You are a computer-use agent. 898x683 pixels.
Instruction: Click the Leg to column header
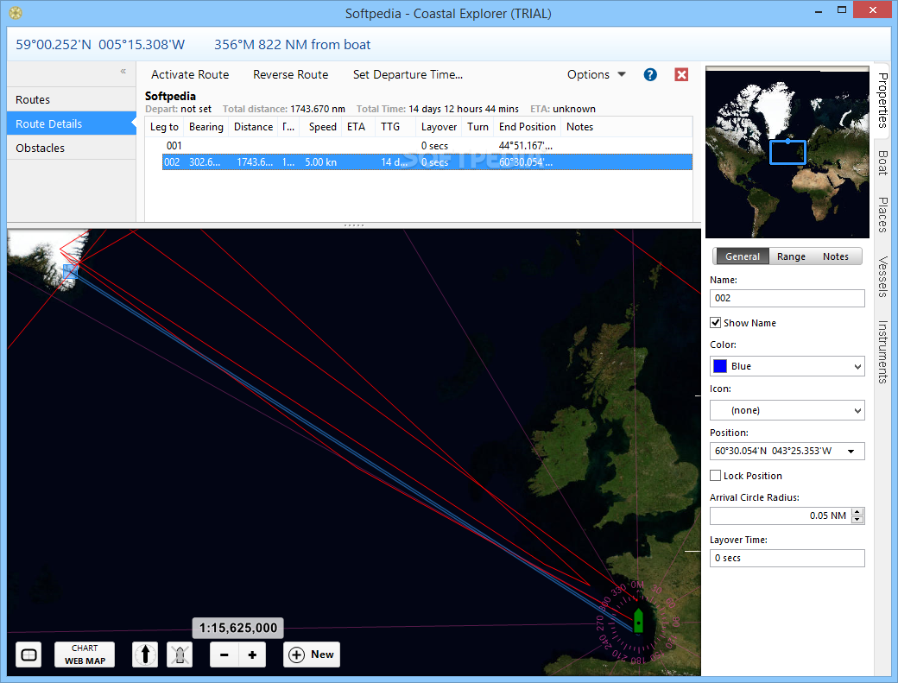pyautogui.click(x=164, y=127)
